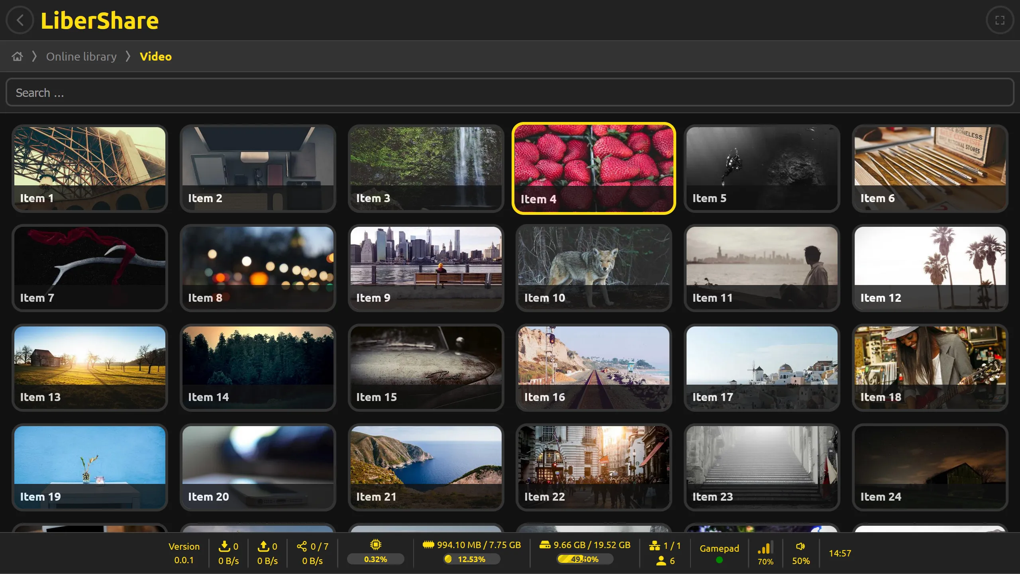Click the 50% volume value
1020x574 pixels.
pos(801,561)
